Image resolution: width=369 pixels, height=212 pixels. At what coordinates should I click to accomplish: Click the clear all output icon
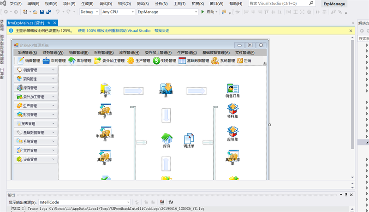162,202
